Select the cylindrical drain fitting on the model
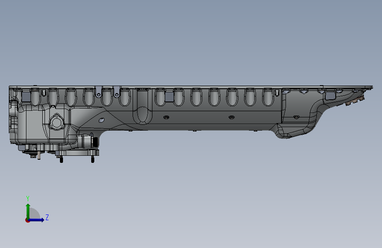The width and height of the screenshot is (382, 248). pyautogui.click(x=88, y=142)
